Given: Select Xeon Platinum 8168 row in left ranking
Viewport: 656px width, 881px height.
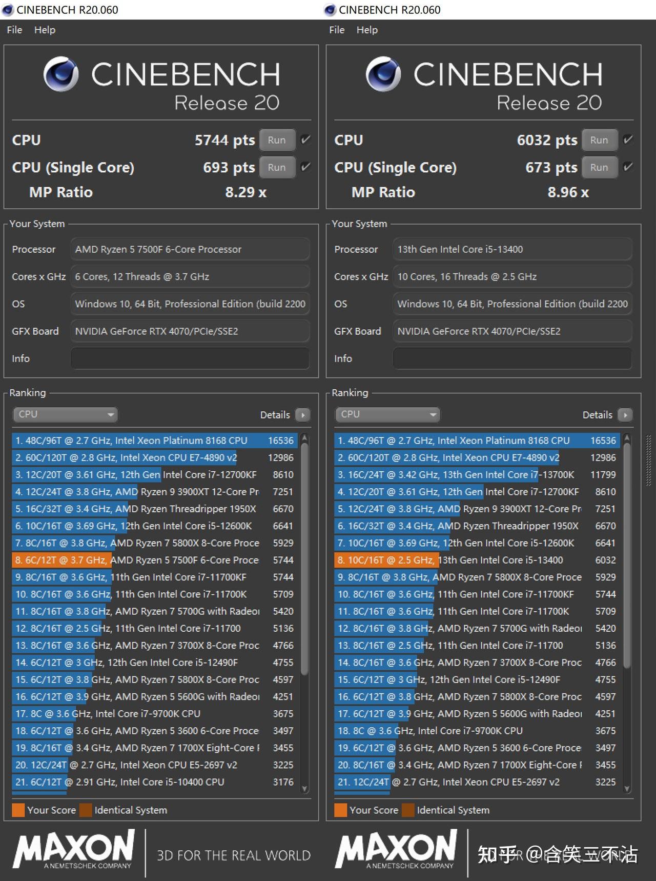Looking at the screenshot, I should [x=154, y=441].
